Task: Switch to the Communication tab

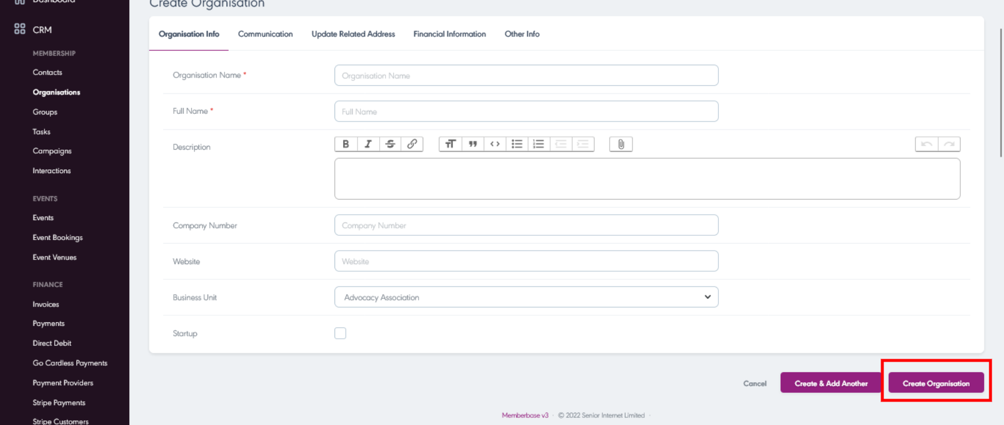Action: [x=265, y=34]
